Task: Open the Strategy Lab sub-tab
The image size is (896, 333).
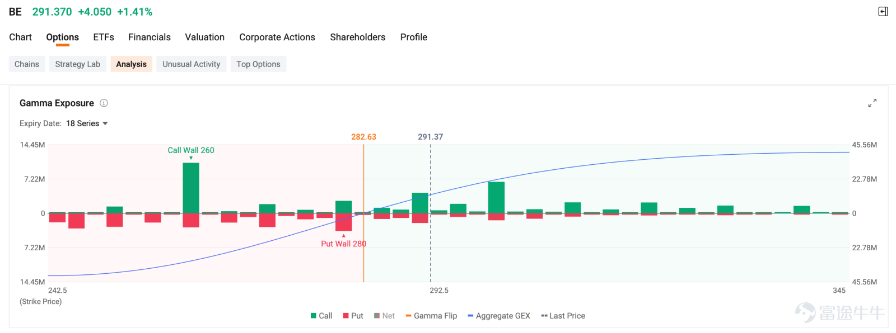Action: [78, 64]
